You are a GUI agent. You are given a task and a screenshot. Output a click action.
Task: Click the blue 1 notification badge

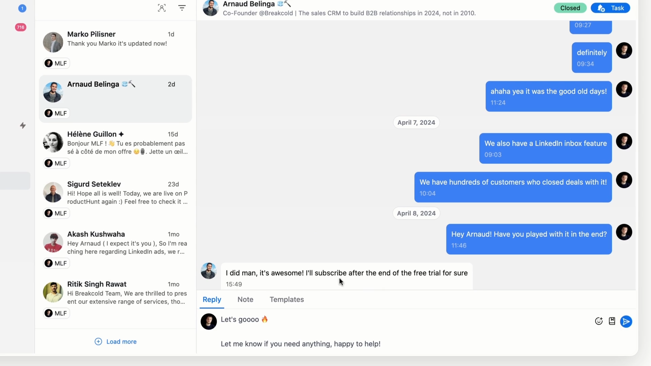[x=22, y=8]
